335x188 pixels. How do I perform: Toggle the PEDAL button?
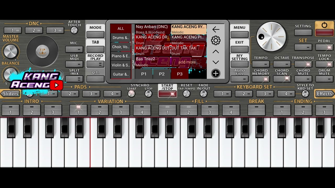[x=324, y=47]
